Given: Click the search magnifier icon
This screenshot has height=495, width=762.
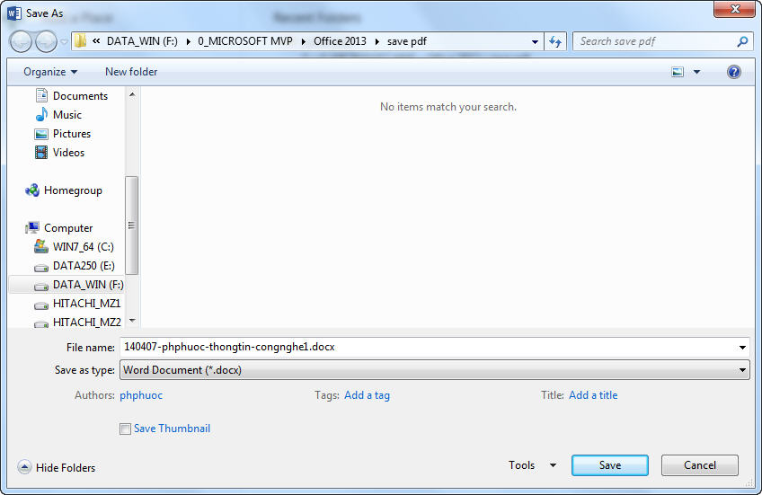Looking at the screenshot, I should [x=742, y=41].
